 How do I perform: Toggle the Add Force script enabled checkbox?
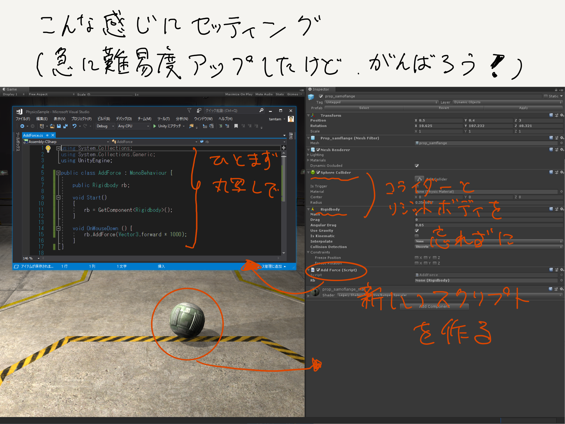pyautogui.click(x=318, y=270)
